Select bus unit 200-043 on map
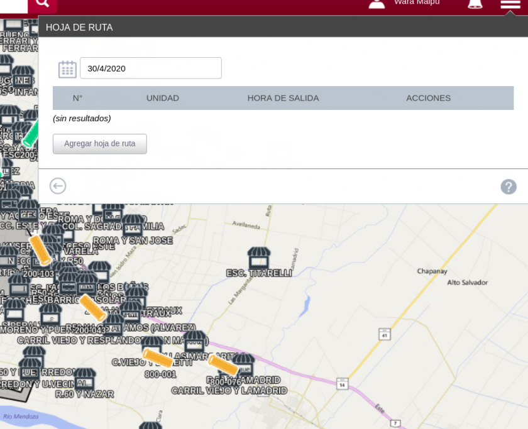 (x=92, y=308)
